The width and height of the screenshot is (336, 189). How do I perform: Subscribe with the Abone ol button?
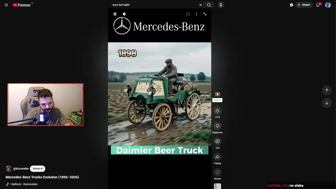tap(38, 169)
